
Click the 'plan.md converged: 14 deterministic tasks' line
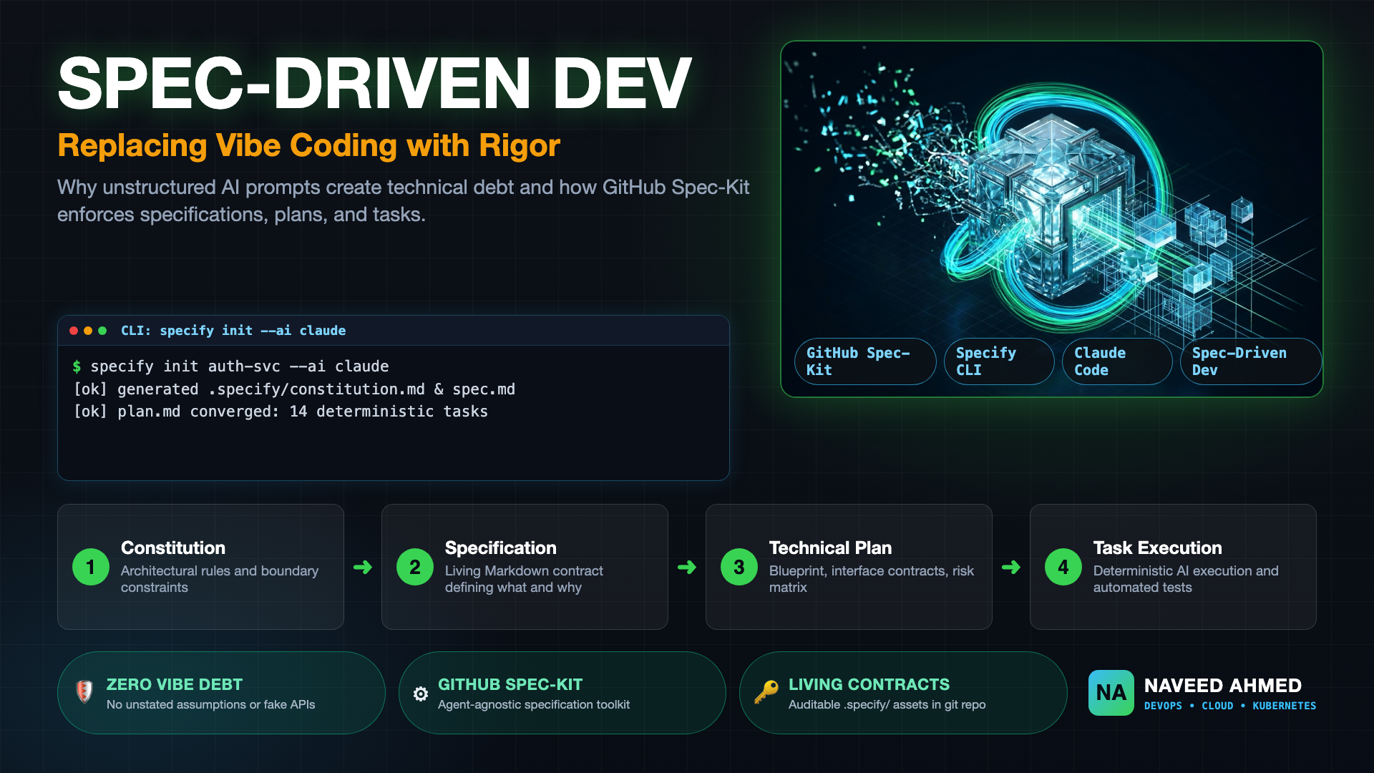tap(303, 412)
